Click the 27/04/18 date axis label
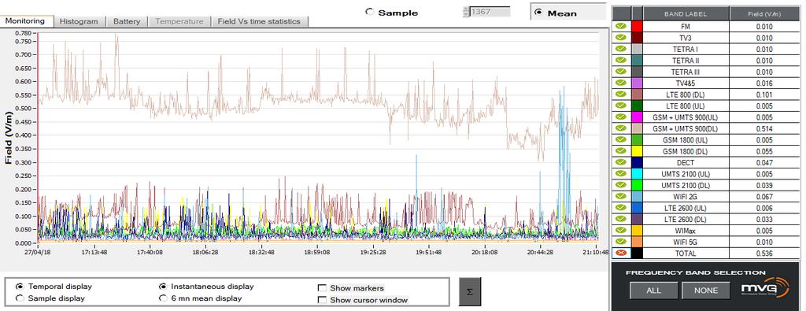Image resolution: width=806 pixels, height=311 pixels. click(x=38, y=253)
